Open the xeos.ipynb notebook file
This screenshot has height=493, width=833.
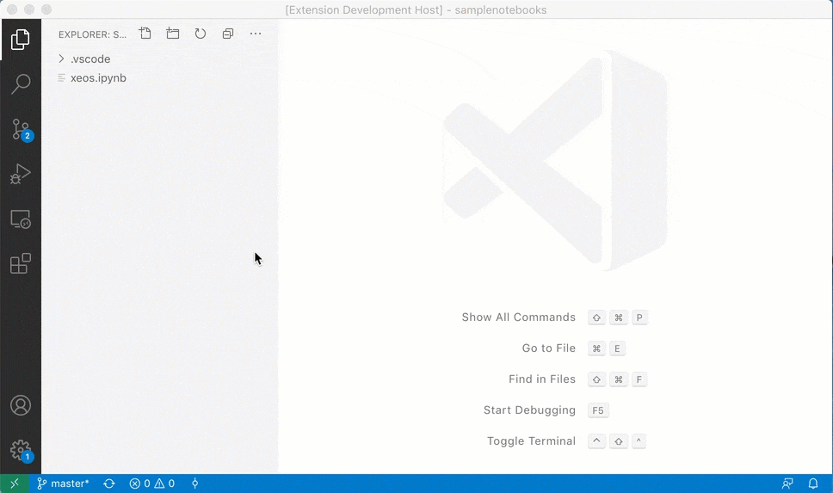pos(98,78)
